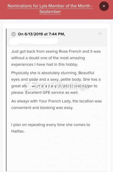The image size is (113, 172).
Task: Click the 'Physically she is absolutely stunning' line
Action: tap(53, 73)
